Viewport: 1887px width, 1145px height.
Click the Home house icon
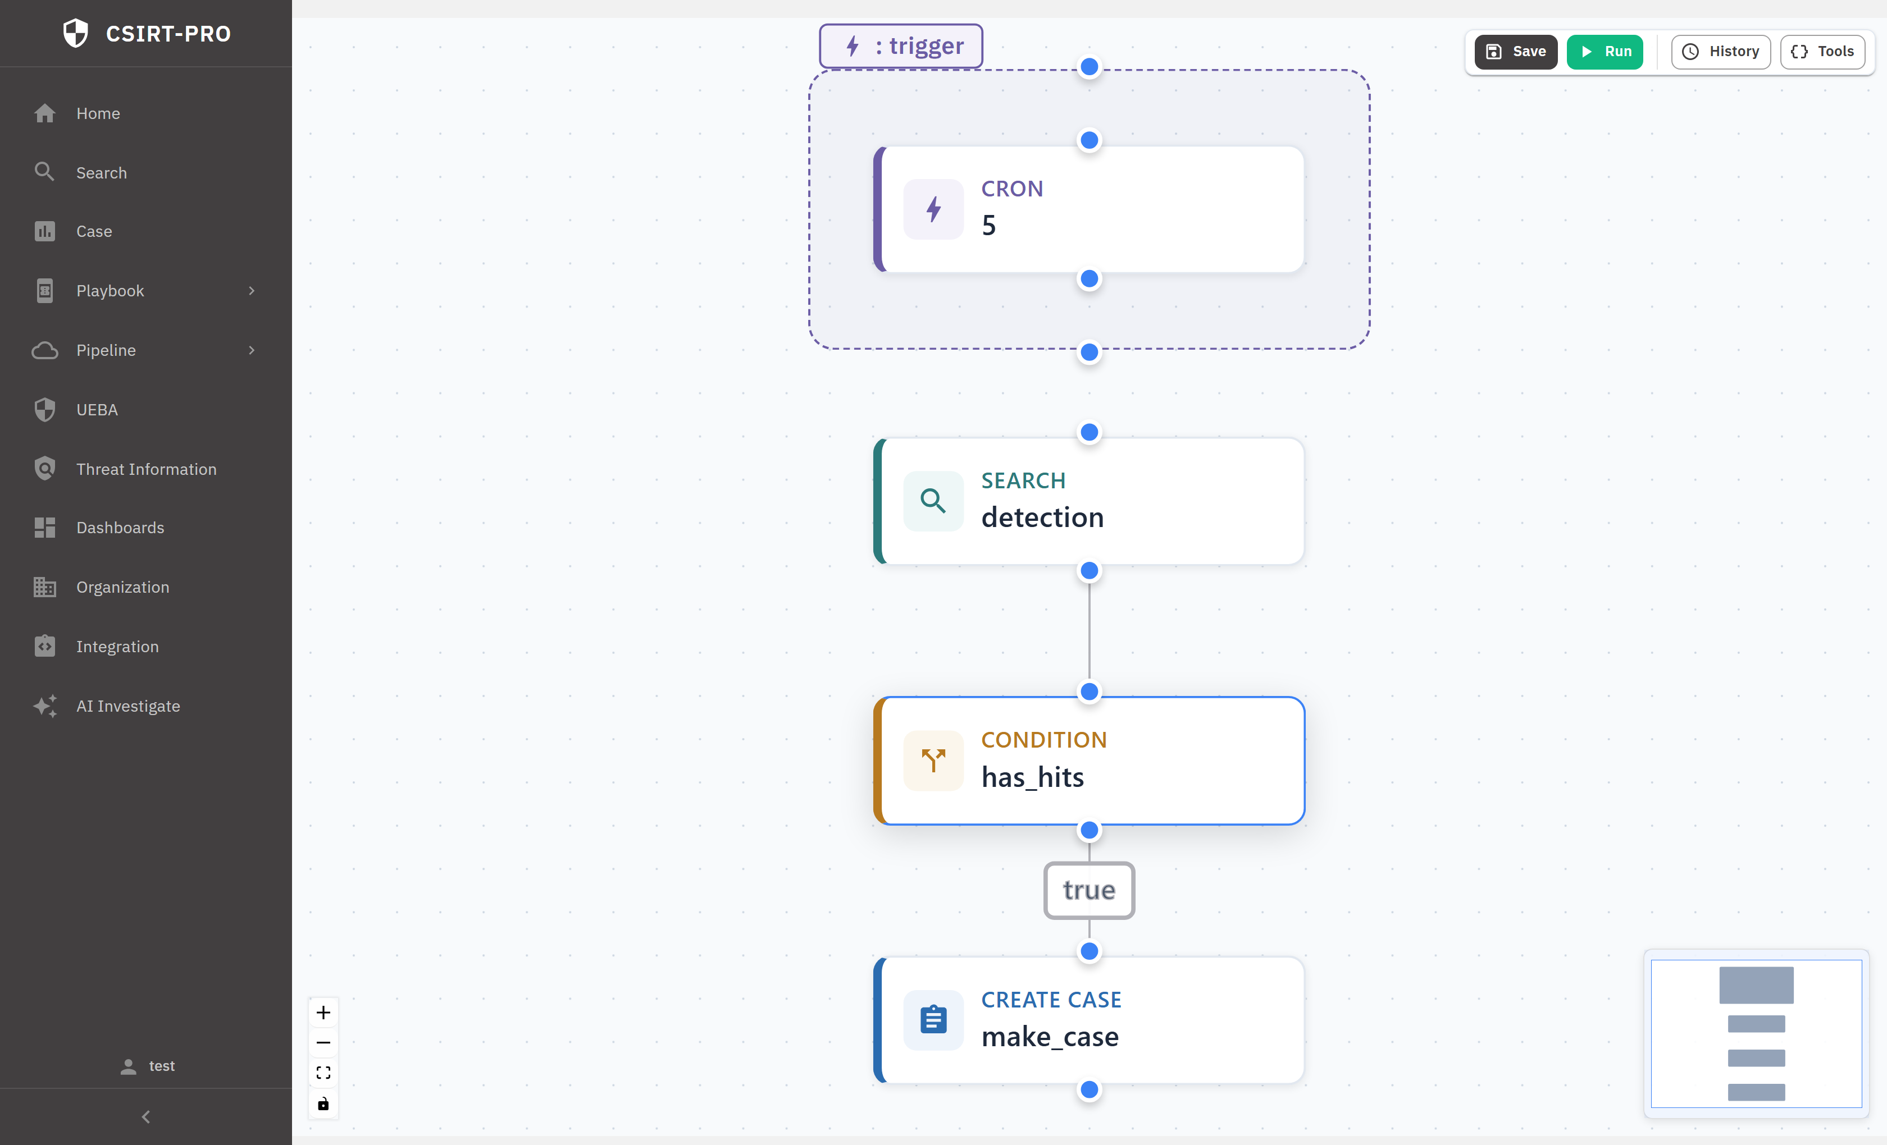coord(44,113)
